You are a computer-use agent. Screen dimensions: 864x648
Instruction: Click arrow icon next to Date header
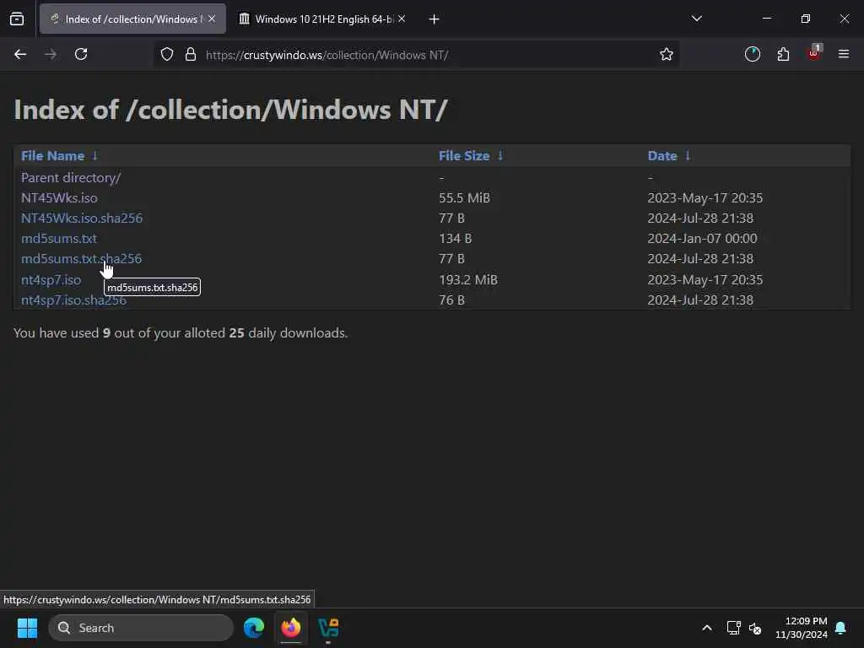687,156
